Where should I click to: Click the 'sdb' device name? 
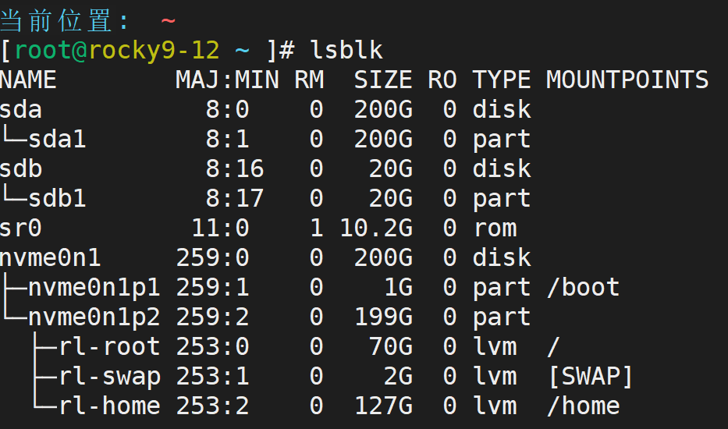[21, 168]
